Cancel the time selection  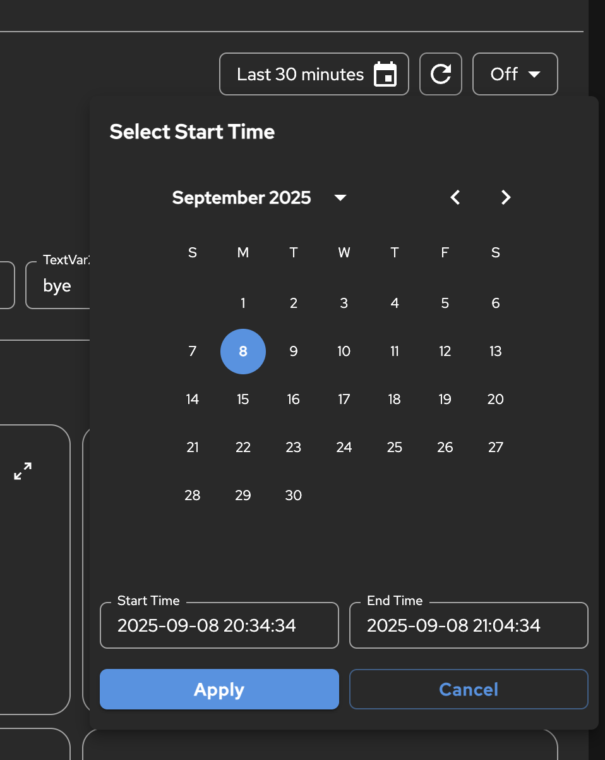[x=469, y=689]
